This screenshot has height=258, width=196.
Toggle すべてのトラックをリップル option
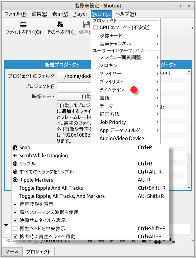90,172
